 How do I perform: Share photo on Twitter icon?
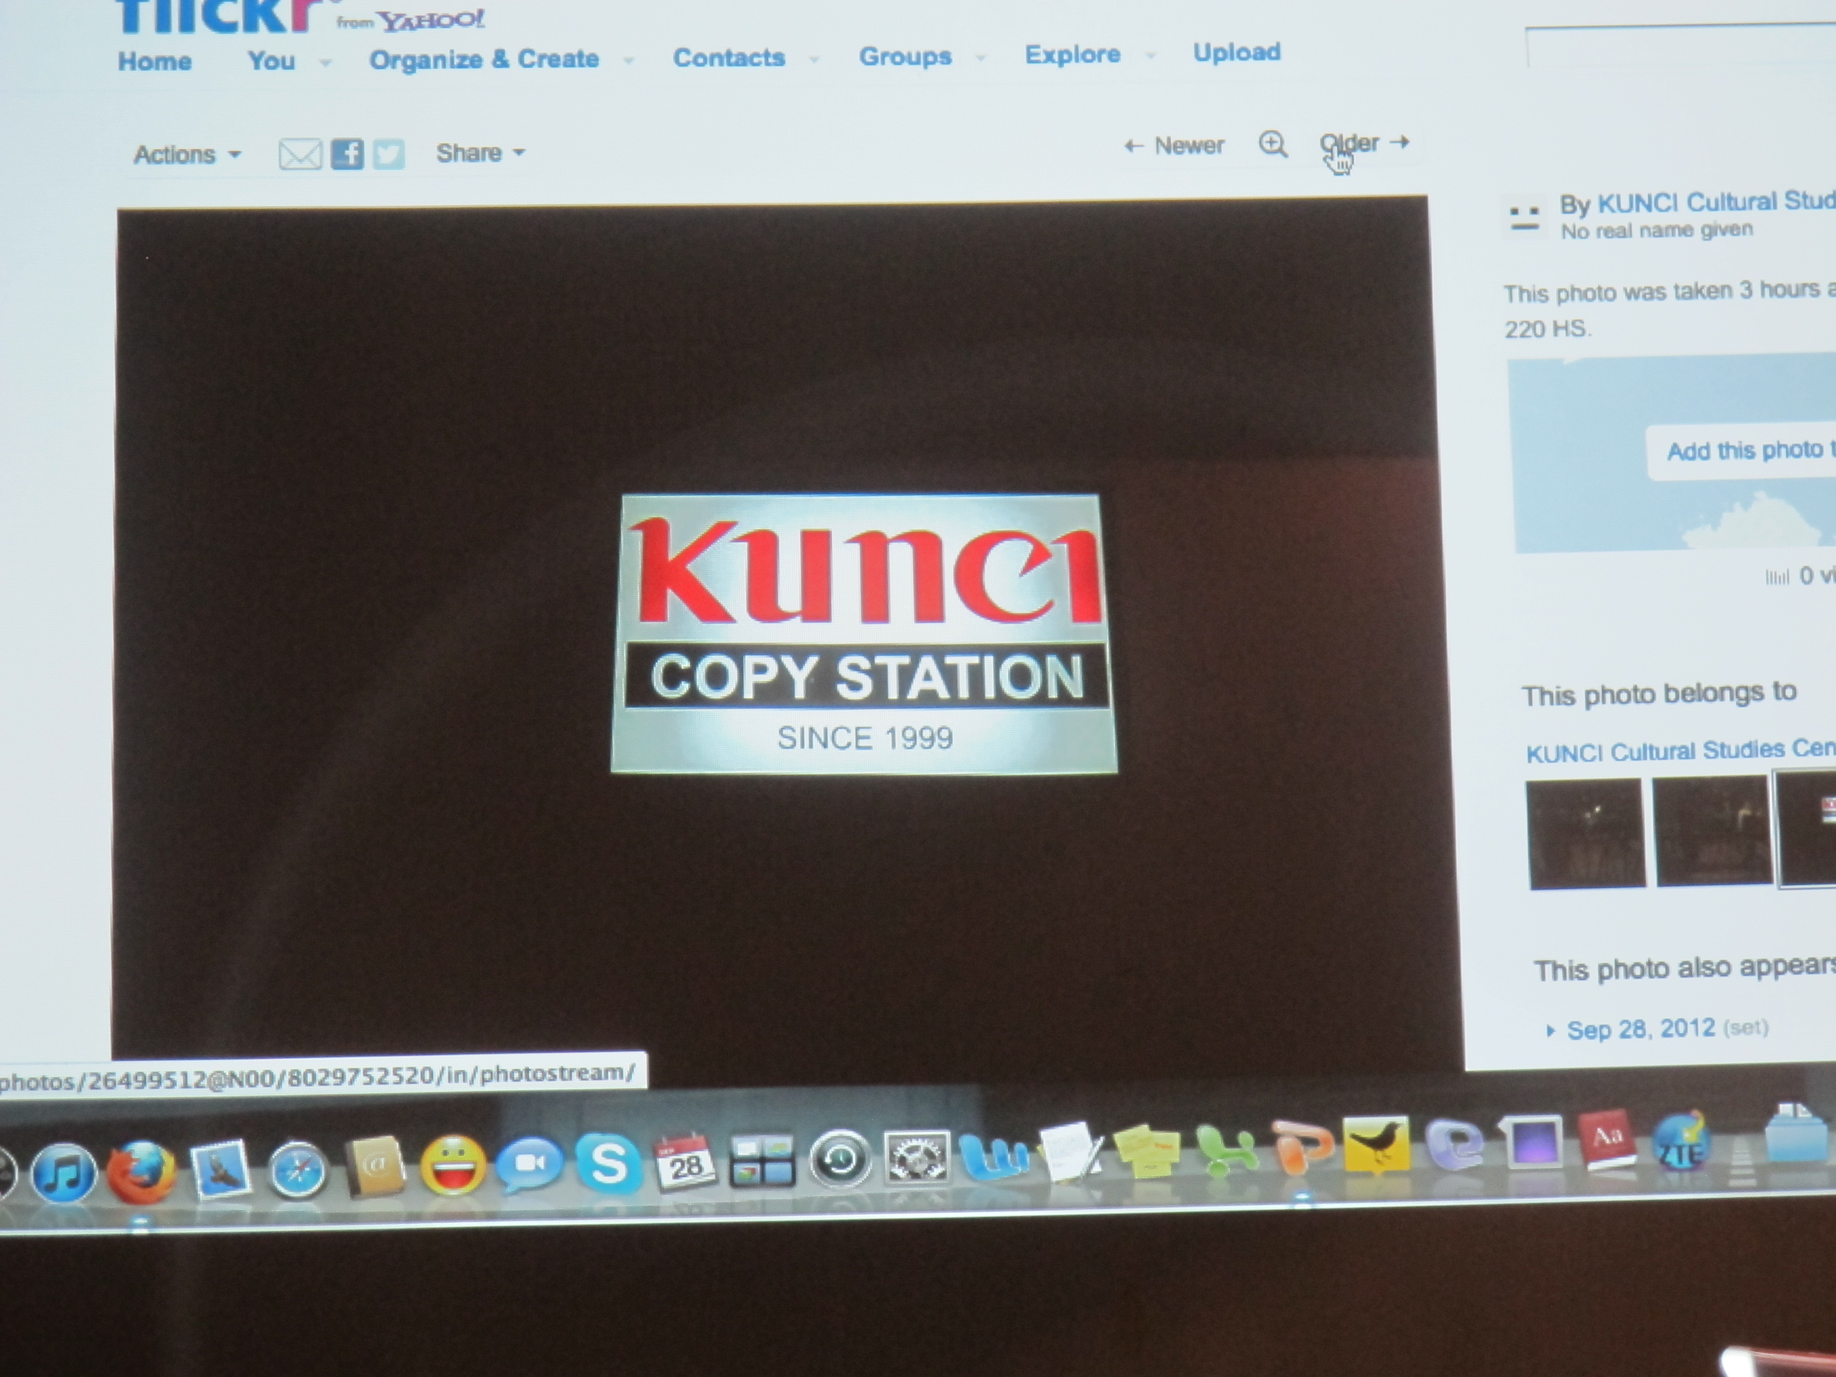coord(389,155)
